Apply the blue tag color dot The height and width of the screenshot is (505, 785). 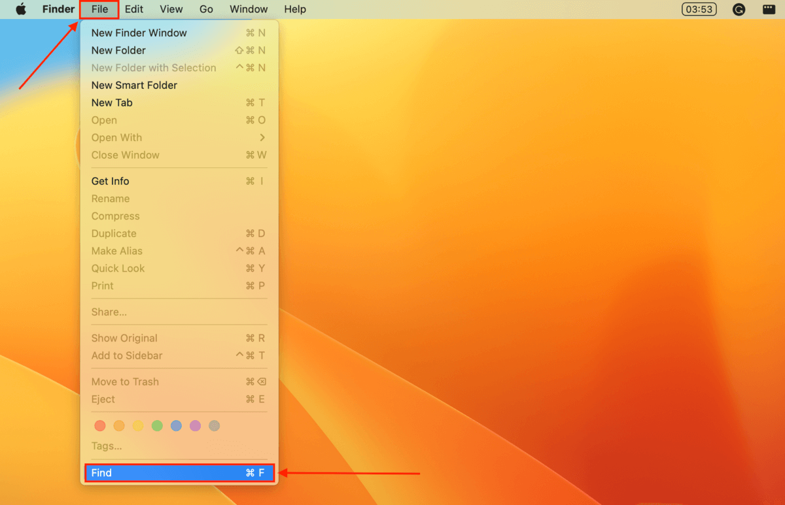176,426
